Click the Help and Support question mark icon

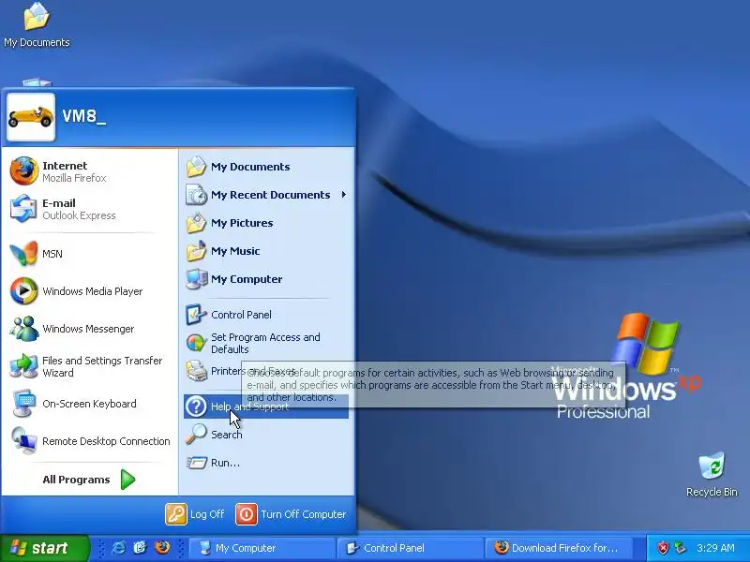(196, 407)
